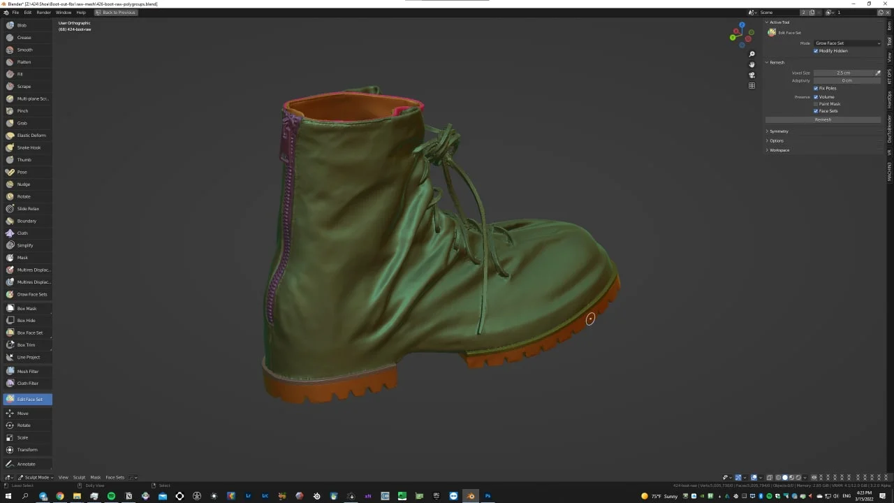The image size is (894, 503).
Task: Select the Crease brush
Action: (27, 38)
